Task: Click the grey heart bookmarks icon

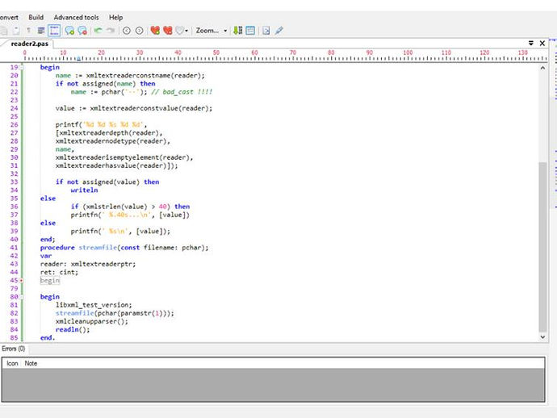Action: (180, 31)
